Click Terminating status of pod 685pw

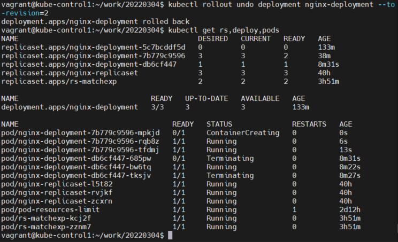point(230,159)
